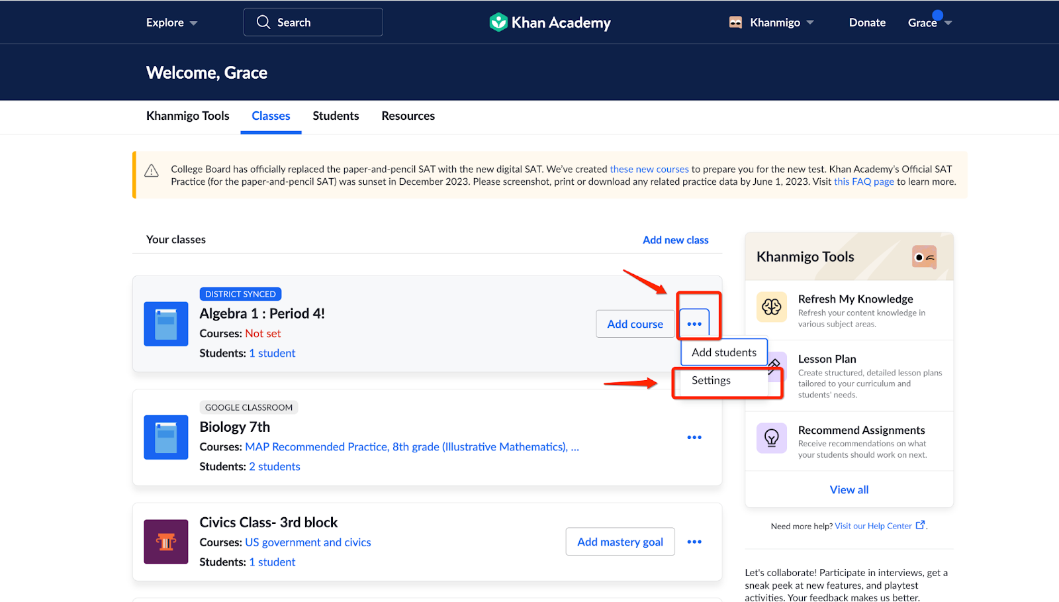Screen dimensions: 1059x602
Task: Click the Biology 7th class book icon
Action: click(x=166, y=437)
